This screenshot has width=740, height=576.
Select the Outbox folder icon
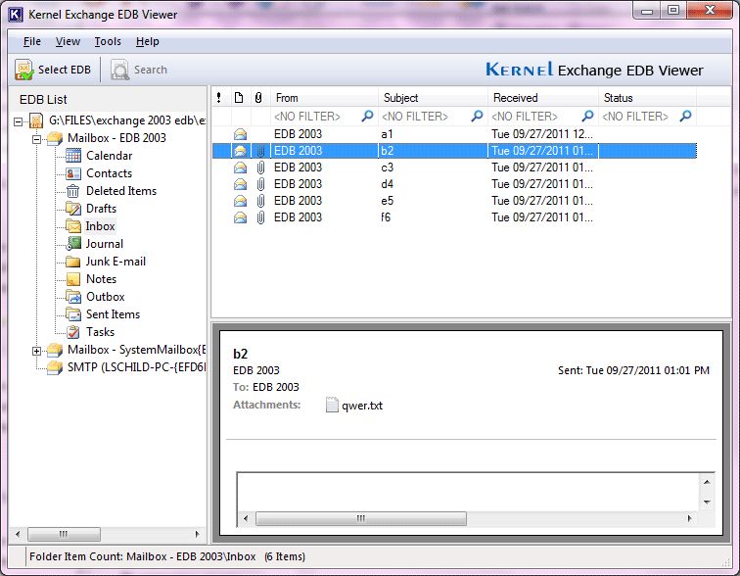pos(73,297)
